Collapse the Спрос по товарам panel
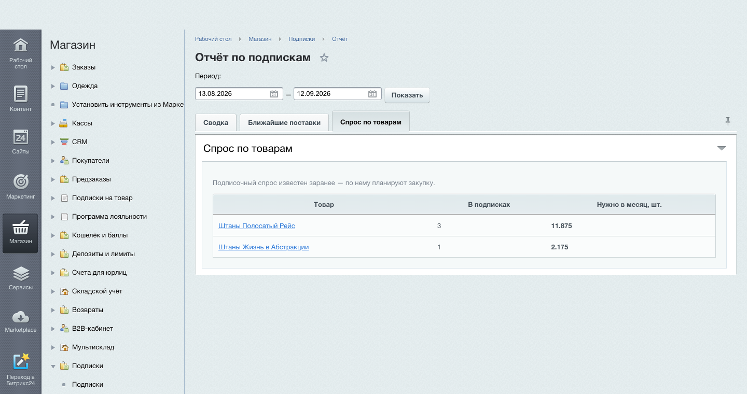This screenshot has height=394, width=747. (x=721, y=148)
